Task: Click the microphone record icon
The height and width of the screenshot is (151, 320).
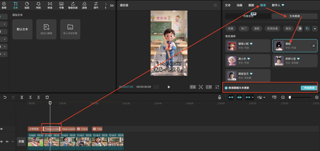Action: coord(220,97)
